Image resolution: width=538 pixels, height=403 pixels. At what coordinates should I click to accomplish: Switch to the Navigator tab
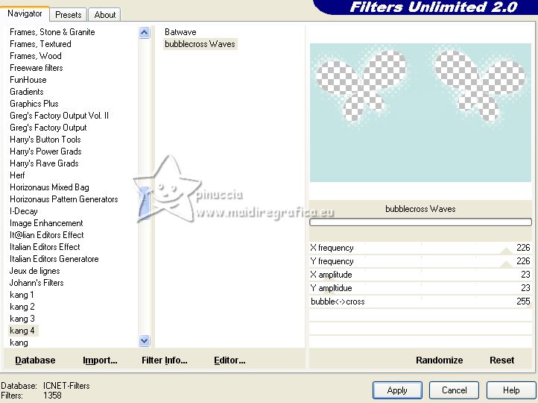click(25, 13)
